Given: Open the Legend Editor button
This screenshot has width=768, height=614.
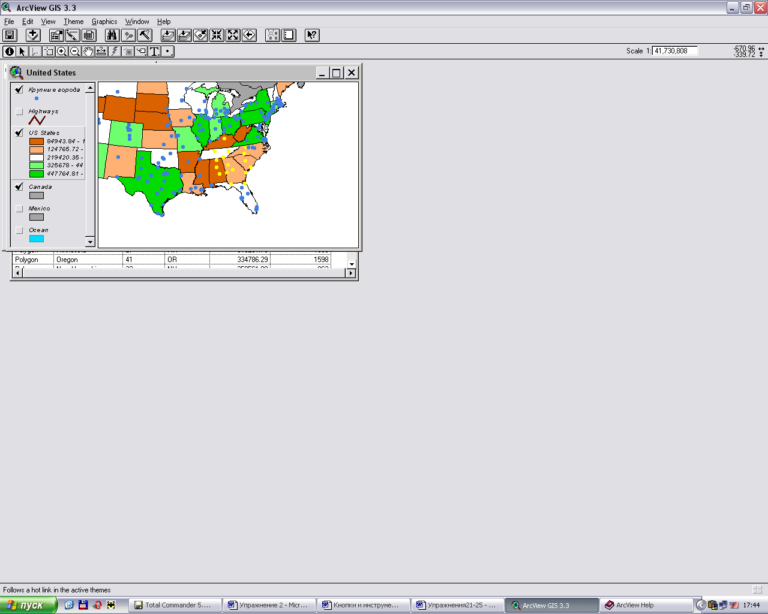Looking at the screenshot, I should coord(73,35).
